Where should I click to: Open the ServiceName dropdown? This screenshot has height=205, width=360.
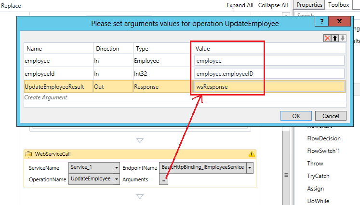pos(116,167)
